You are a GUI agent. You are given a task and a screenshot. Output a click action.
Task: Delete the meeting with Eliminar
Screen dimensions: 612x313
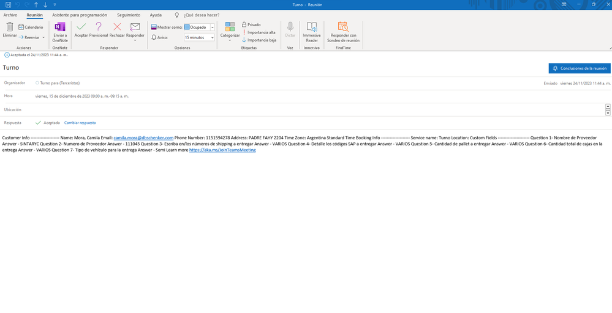coord(10,30)
